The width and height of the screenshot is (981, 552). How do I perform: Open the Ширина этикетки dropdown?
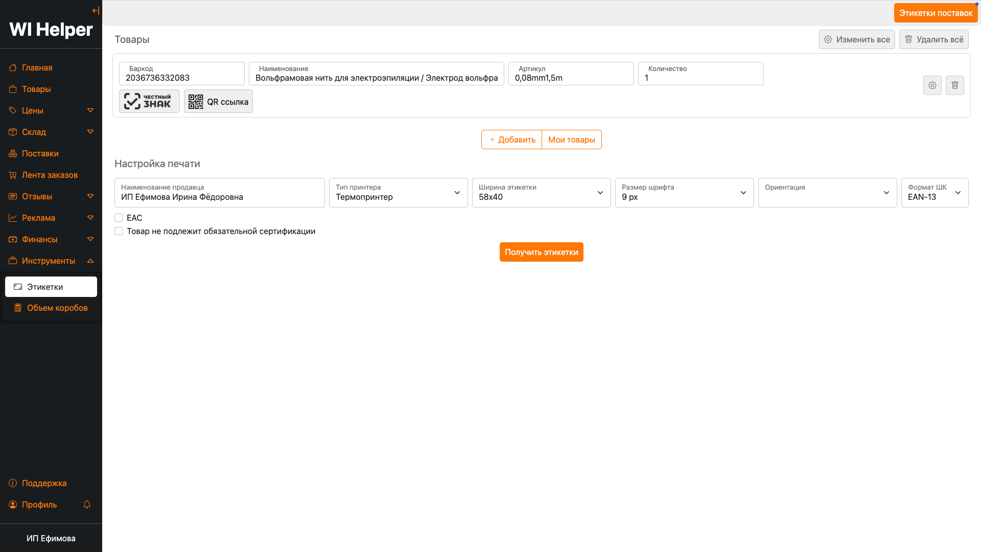point(541,193)
